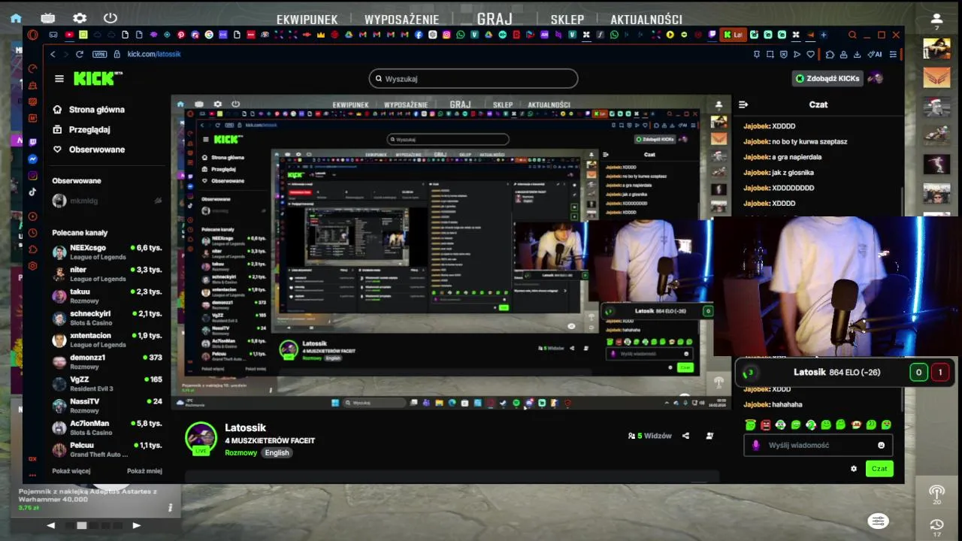Viewport: 962px width, 541px height.
Task: Open the browser AI assistant button
Action: click(x=875, y=54)
